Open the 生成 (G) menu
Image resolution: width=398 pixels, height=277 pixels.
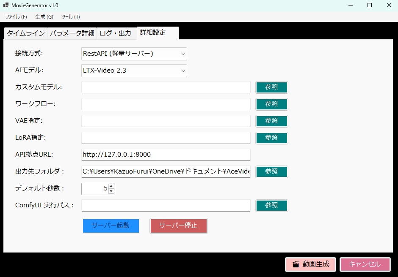click(44, 17)
